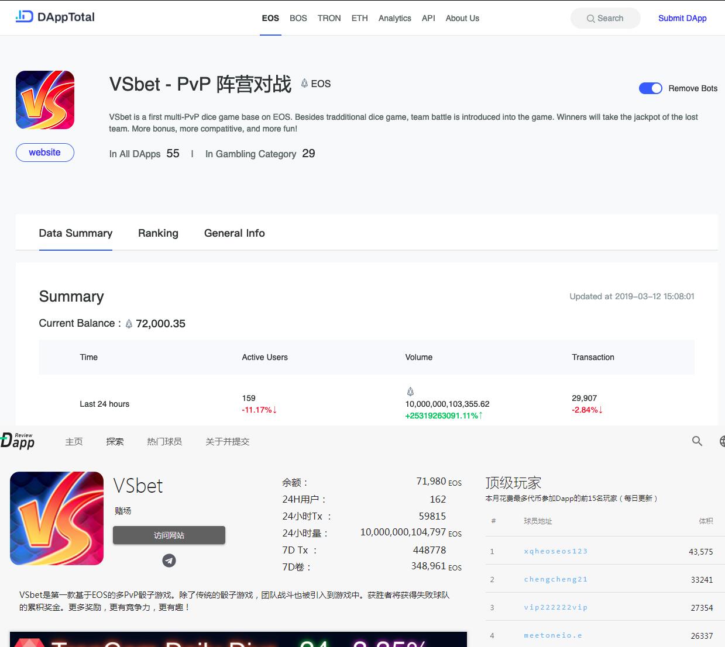Open 主页 in Dapp Review navigation

pos(74,441)
